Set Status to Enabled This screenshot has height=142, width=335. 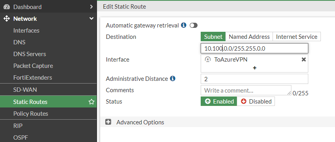point(219,102)
